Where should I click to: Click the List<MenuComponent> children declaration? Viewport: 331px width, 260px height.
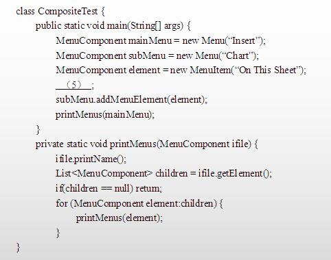(163, 174)
